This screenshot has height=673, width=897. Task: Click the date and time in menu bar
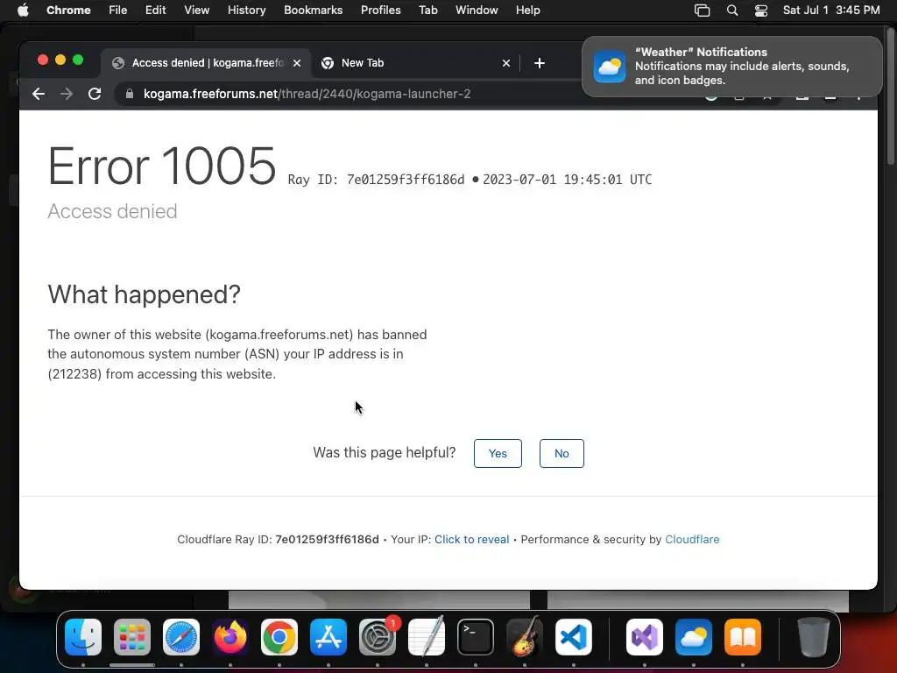pos(831,11)
